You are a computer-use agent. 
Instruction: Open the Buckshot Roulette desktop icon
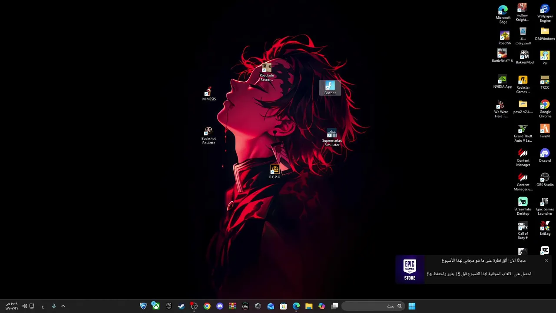(x=208, y=136)
